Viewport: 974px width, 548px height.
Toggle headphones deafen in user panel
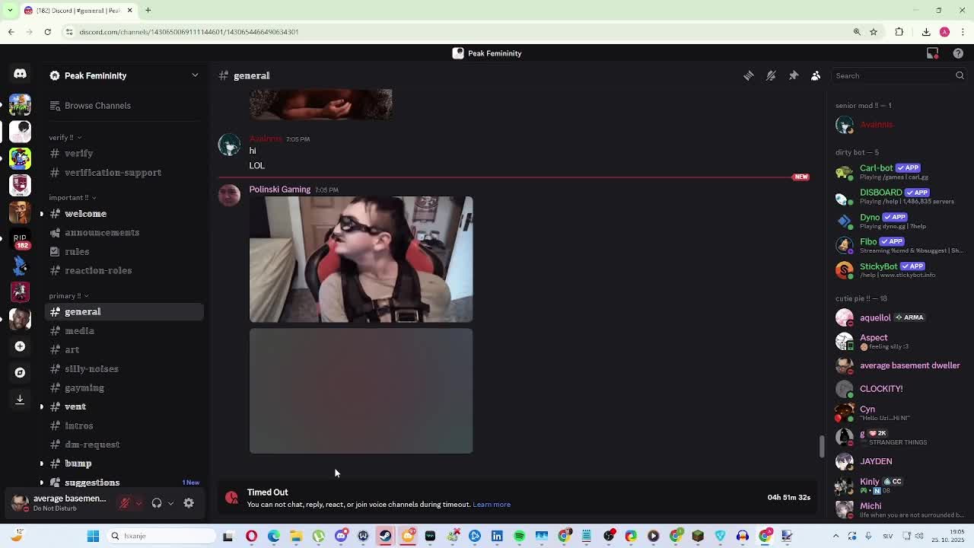pyautogui.click(x=156, y=503)
